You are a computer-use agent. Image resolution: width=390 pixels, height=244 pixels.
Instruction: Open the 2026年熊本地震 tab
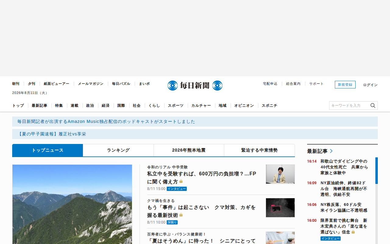click(189, 150)
